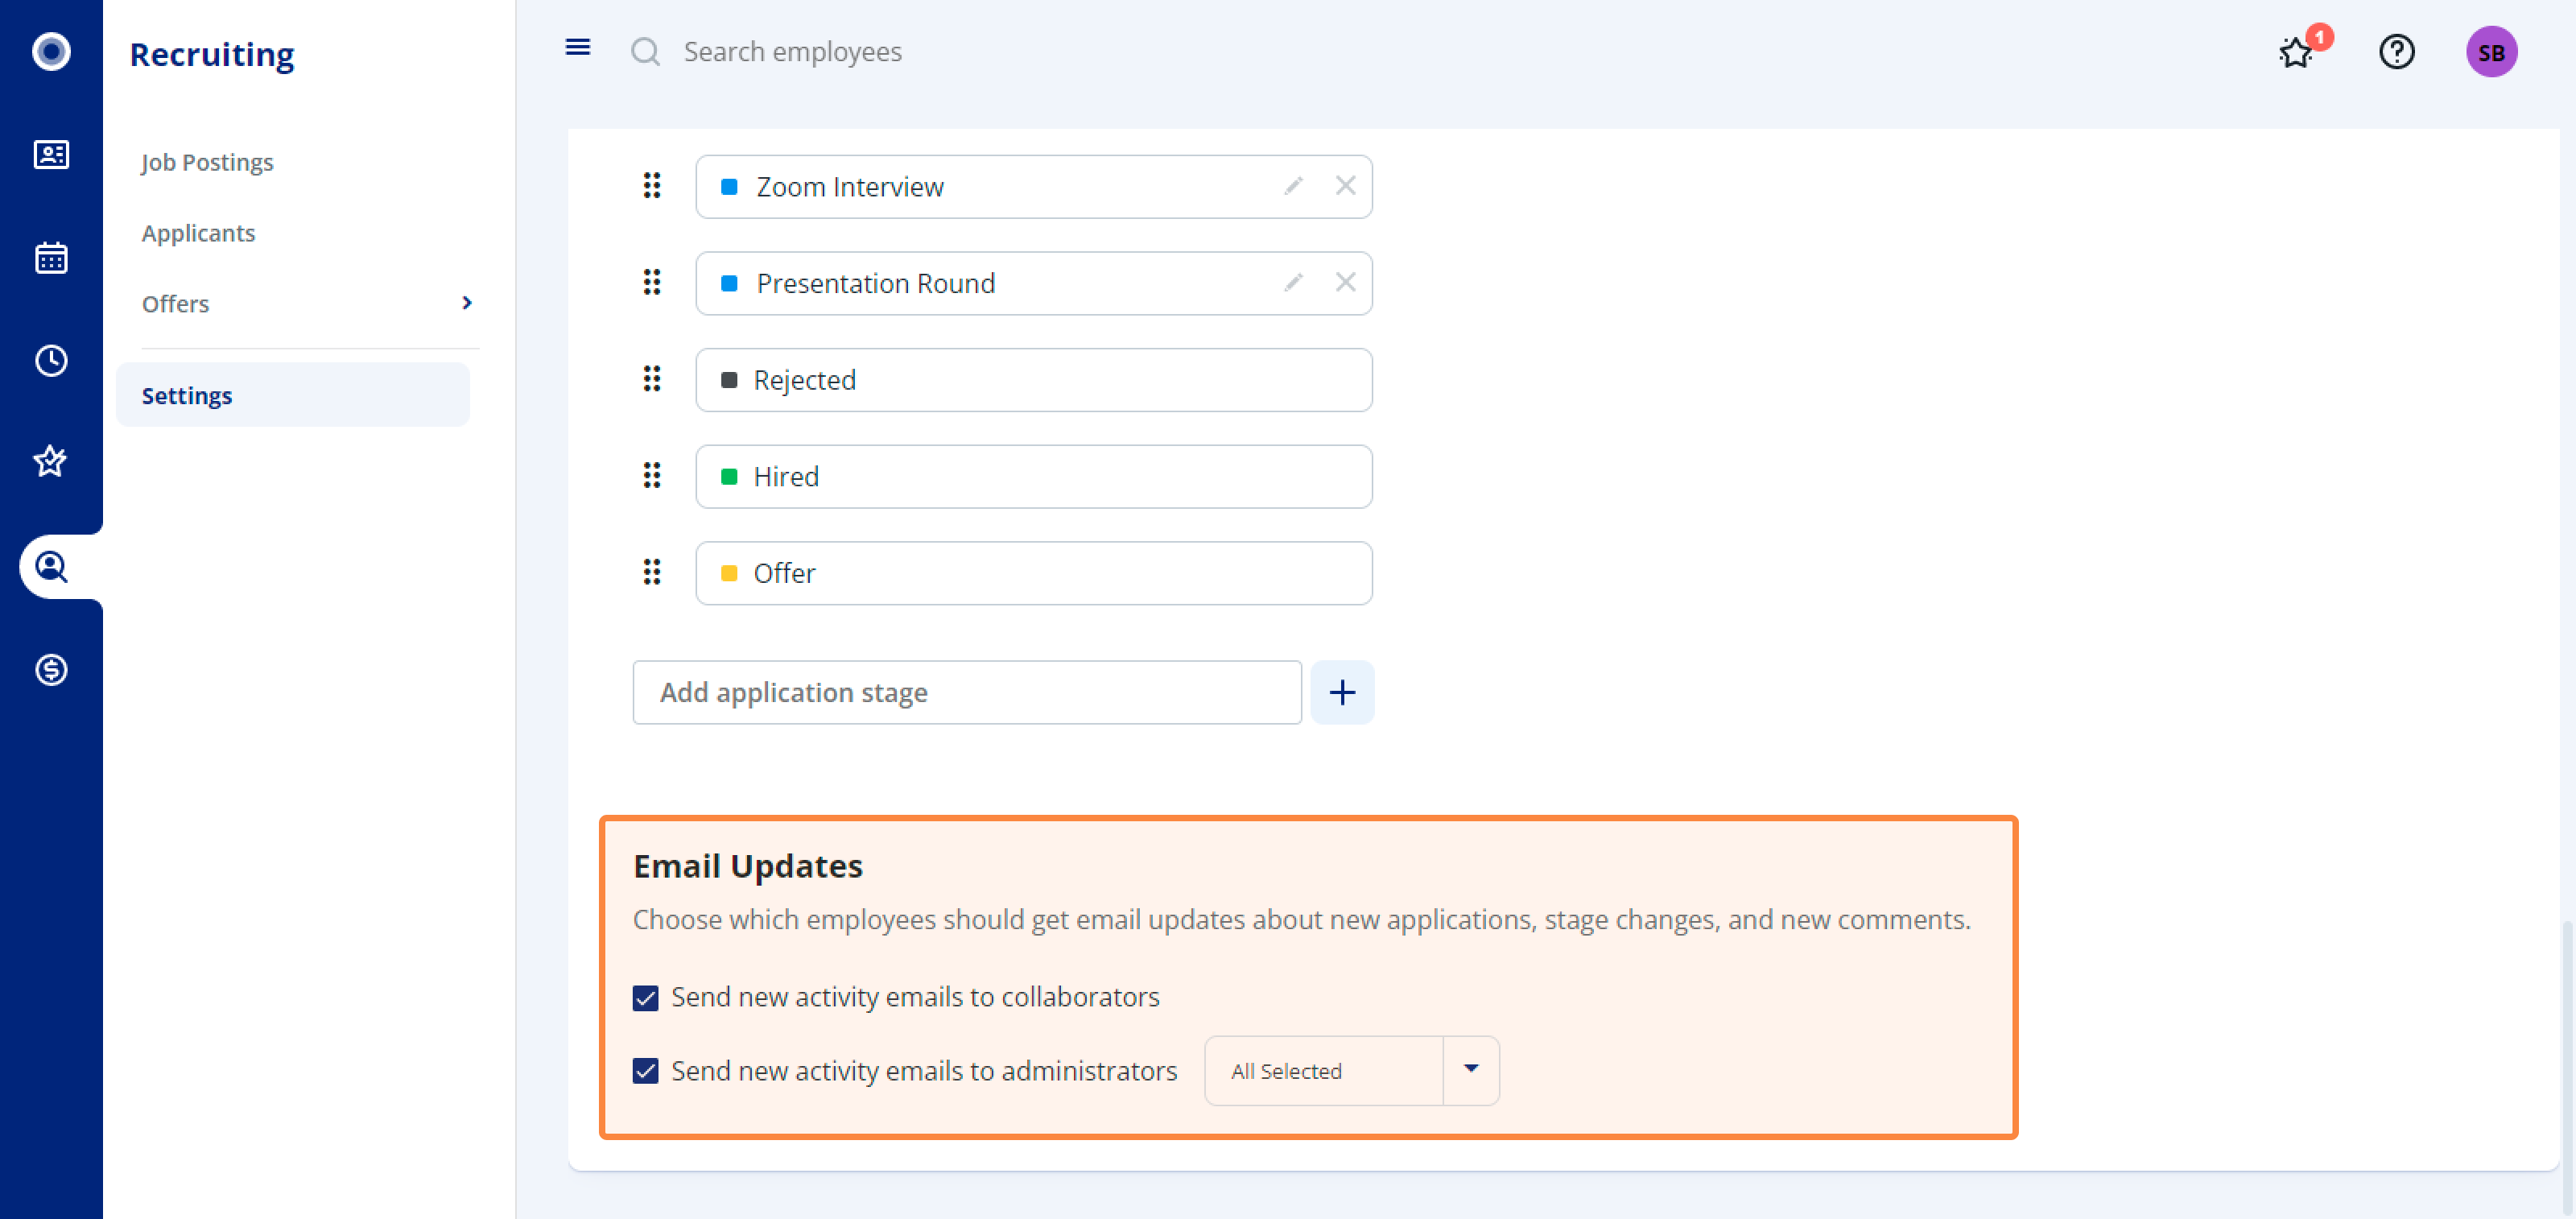Remove the Presentation Round stage
Viewport: 2576px width, 1219px height.
pyautogui.click(x=1345, y=283)
